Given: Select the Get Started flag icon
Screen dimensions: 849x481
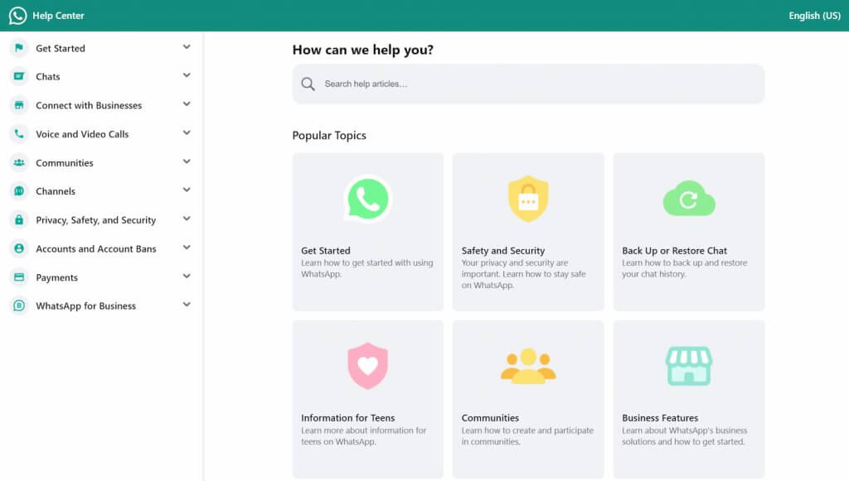Looking at the screenshot, I should pos(18,48).
